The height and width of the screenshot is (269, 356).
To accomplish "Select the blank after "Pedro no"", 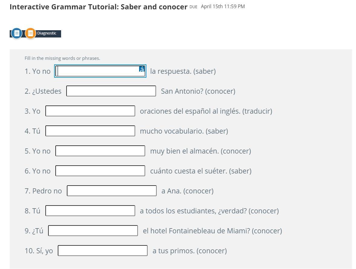I will point(112,191).
